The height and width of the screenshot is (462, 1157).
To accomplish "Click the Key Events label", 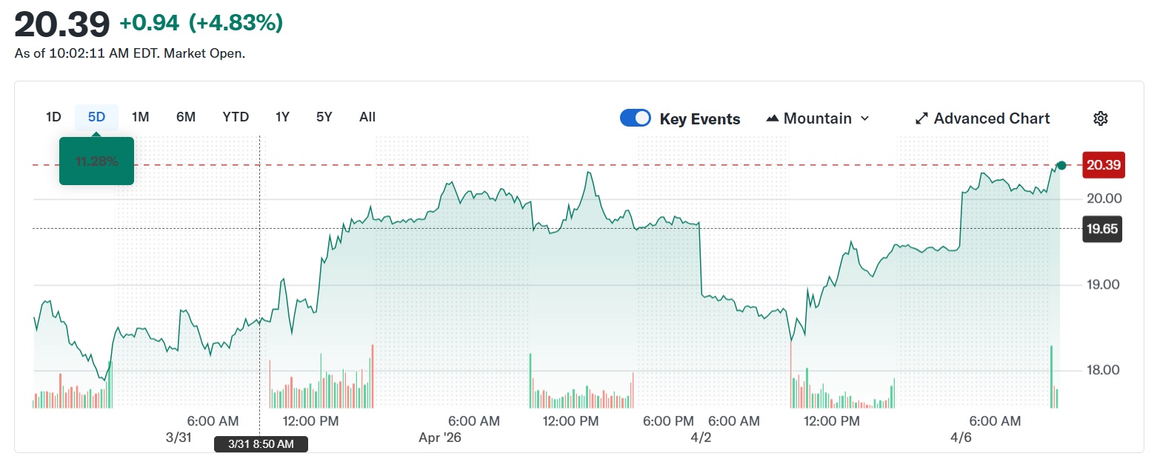I will [x=699, y=119].
